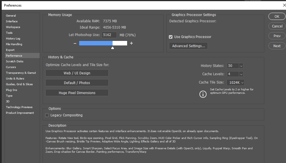The height and width of the screenshot is (163, 286).
Task: Click the Cache Levels value field
Action: click(x=233, y=74)
